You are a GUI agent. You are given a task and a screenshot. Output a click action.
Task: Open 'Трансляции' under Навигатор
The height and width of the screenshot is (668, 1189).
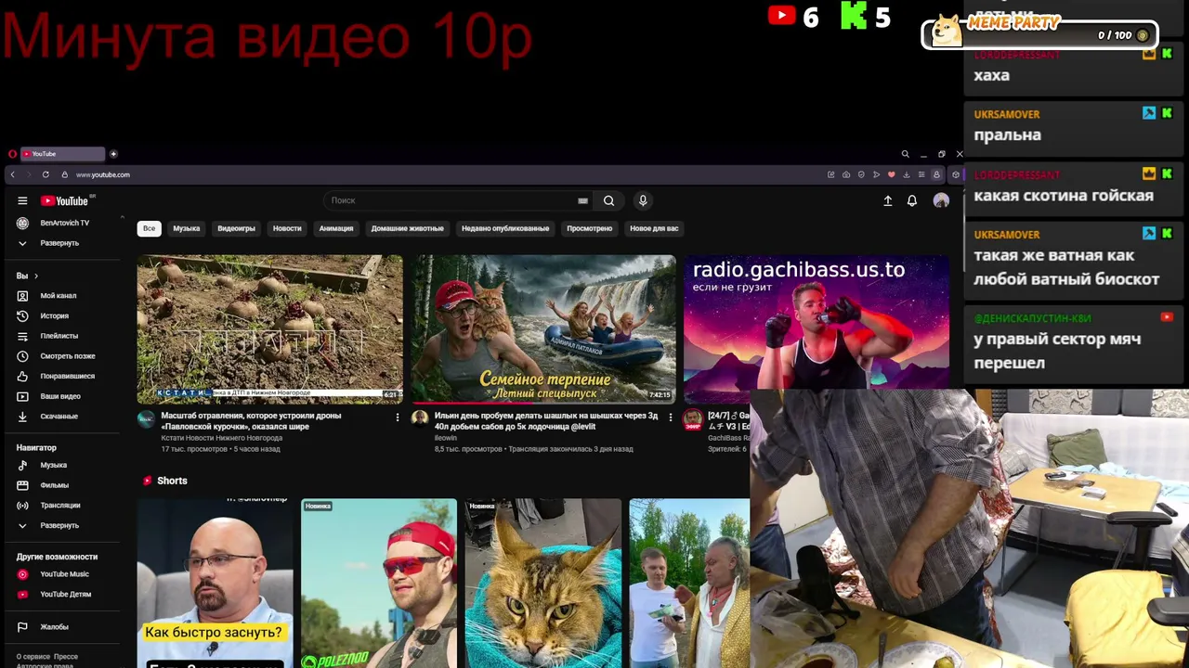point(48,506)
